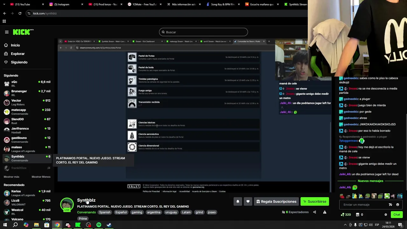Open Windows Start menu

point(5,225)
